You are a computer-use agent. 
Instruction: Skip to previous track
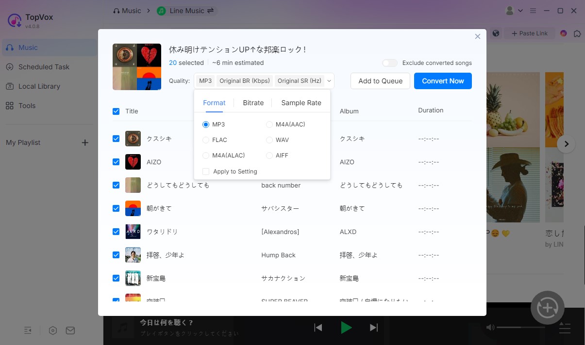318,328
